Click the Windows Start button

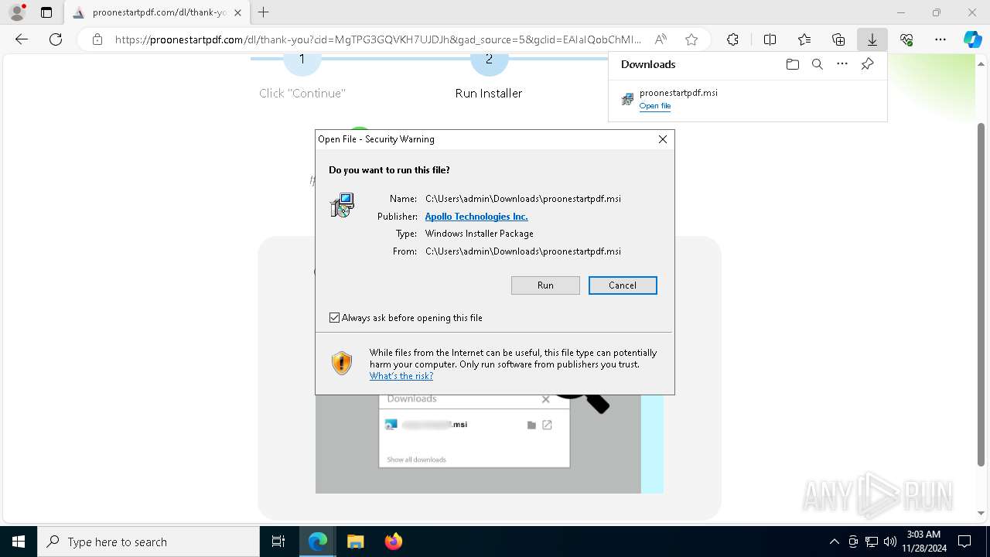coord(19,542)
